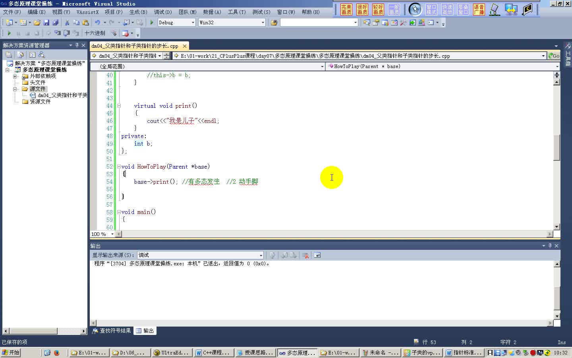Screen dimensions: 572x358
Task: Toggle 层叠窗口 button
Action: click(463, 9)
